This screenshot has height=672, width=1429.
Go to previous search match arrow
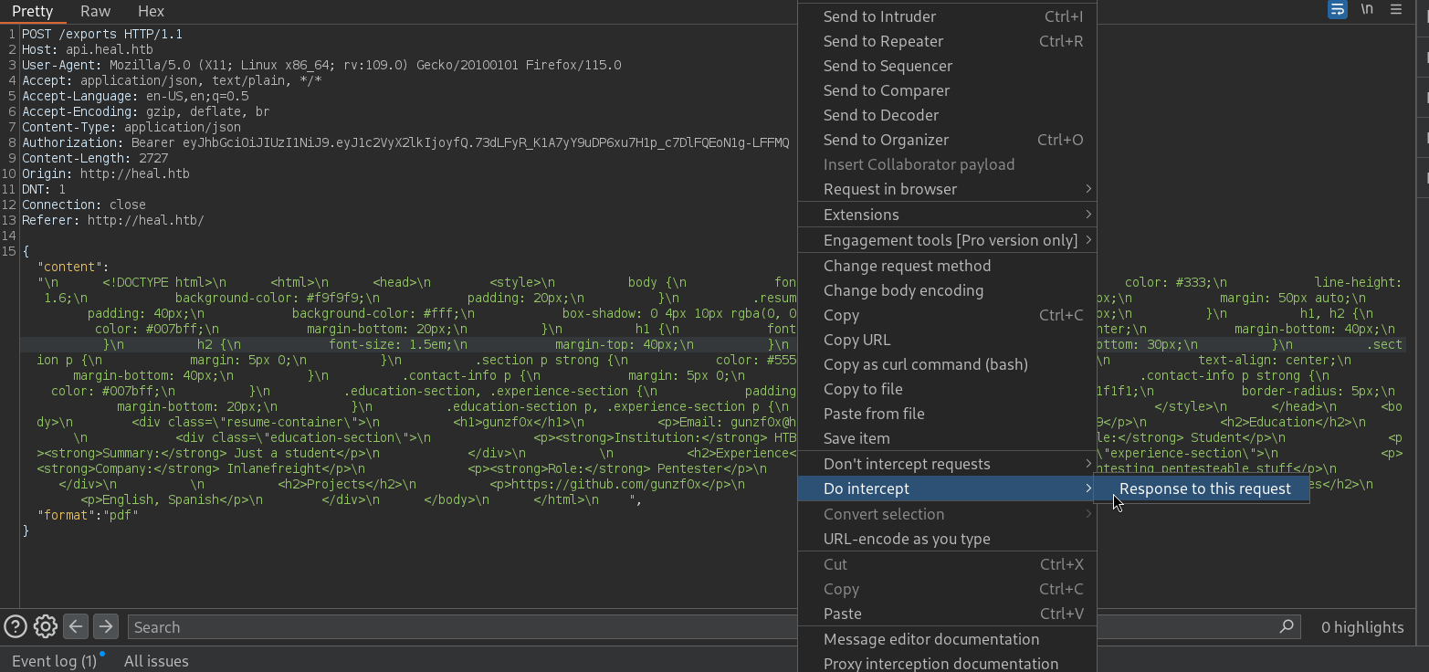click(76, 626)
